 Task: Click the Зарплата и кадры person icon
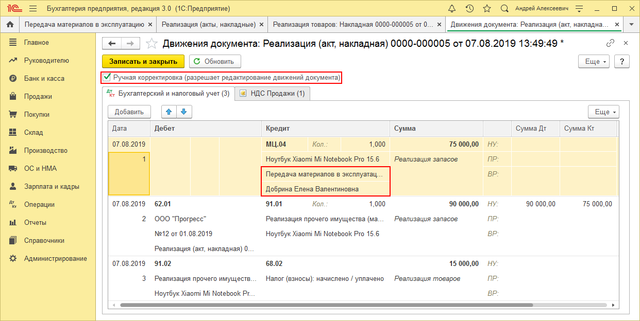tap(13, 186)
